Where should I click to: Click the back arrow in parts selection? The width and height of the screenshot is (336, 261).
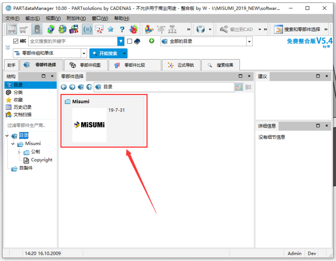(64, 87)
